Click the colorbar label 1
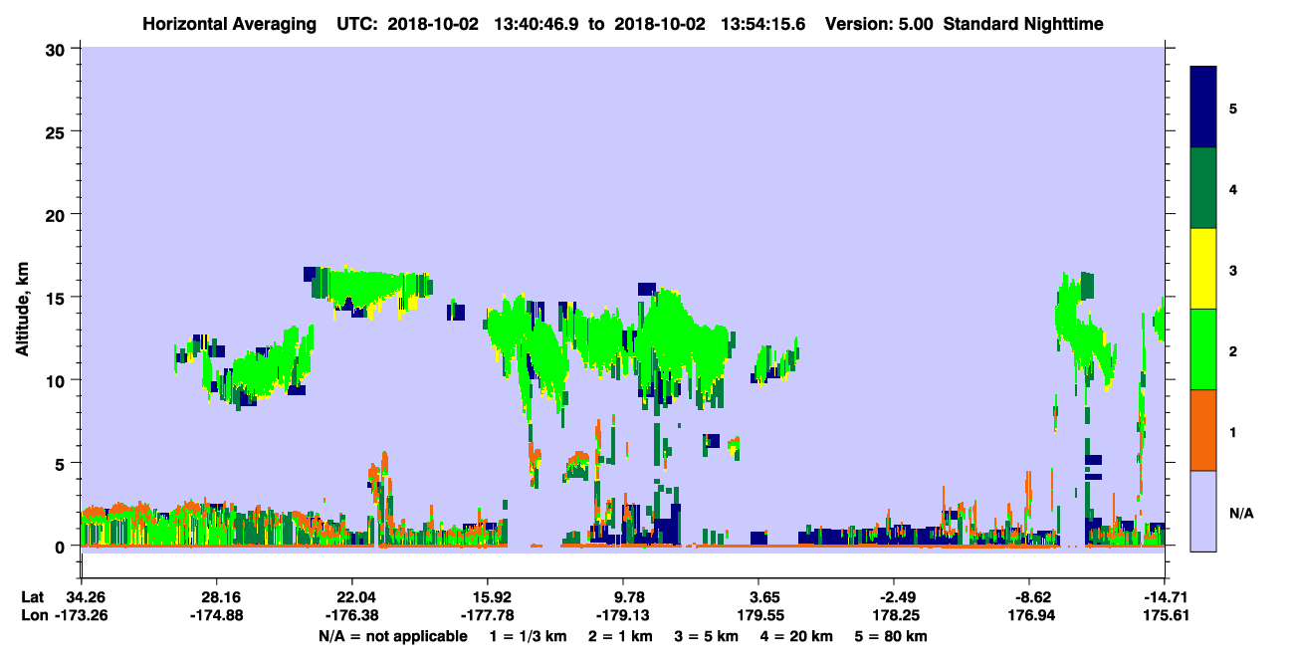The image size is (1294, 664). [x=1233, y=431]
